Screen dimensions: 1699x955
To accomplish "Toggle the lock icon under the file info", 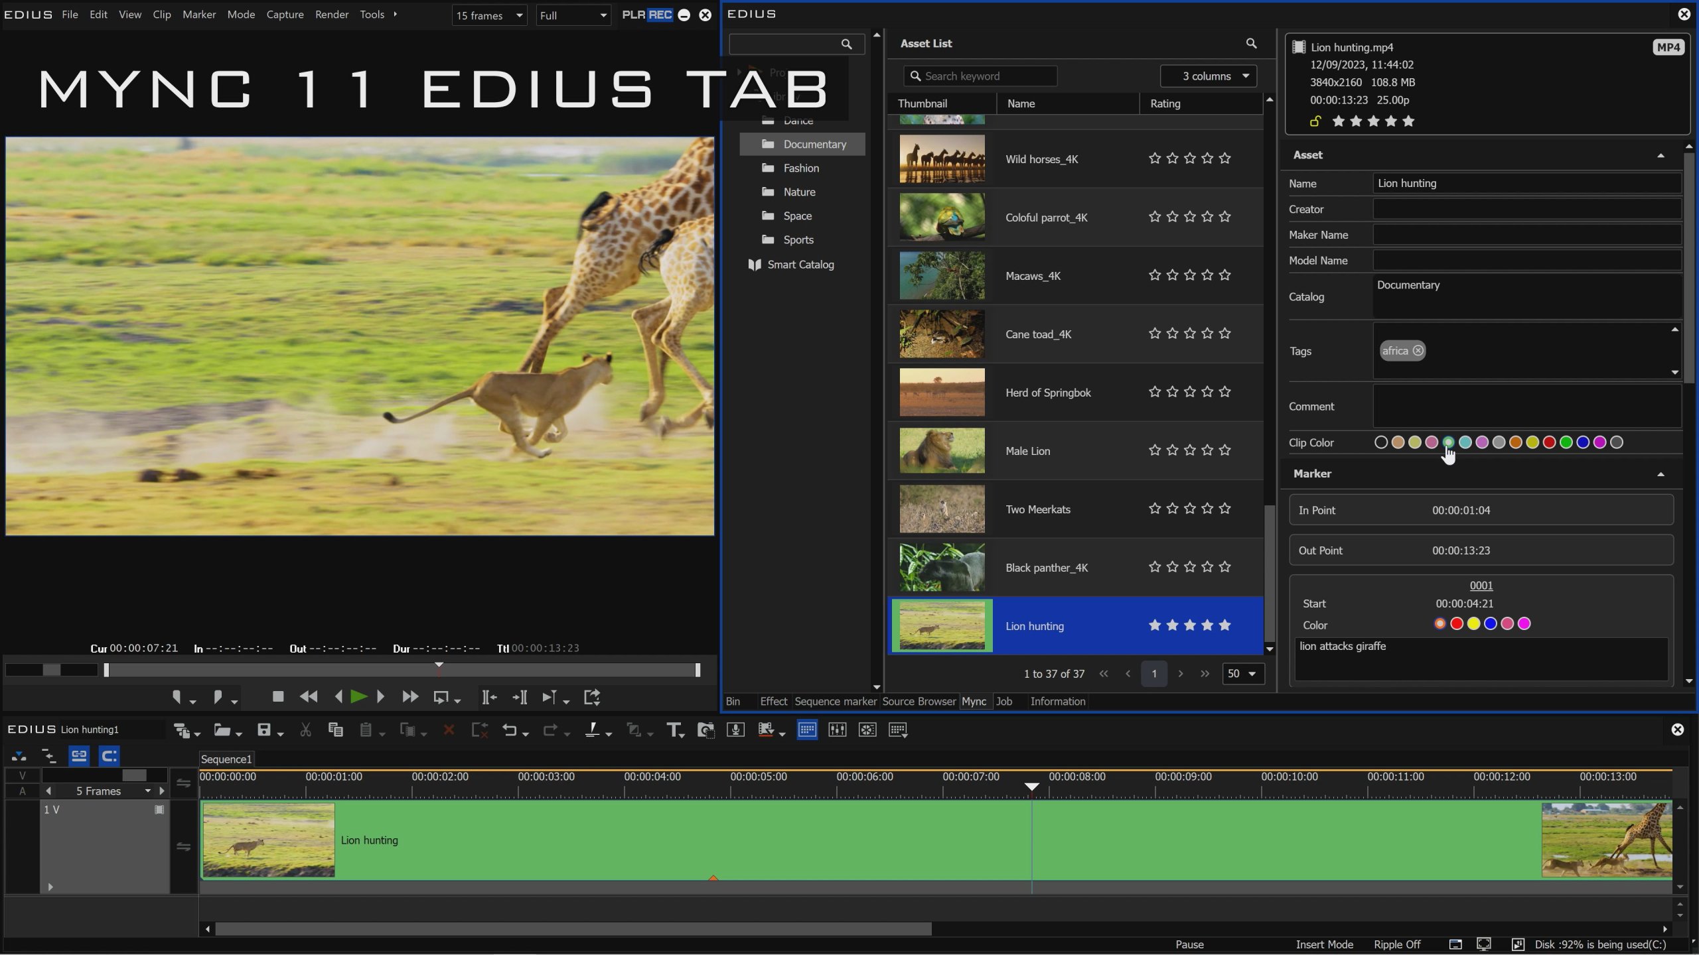I will [x=1315, y=121].
